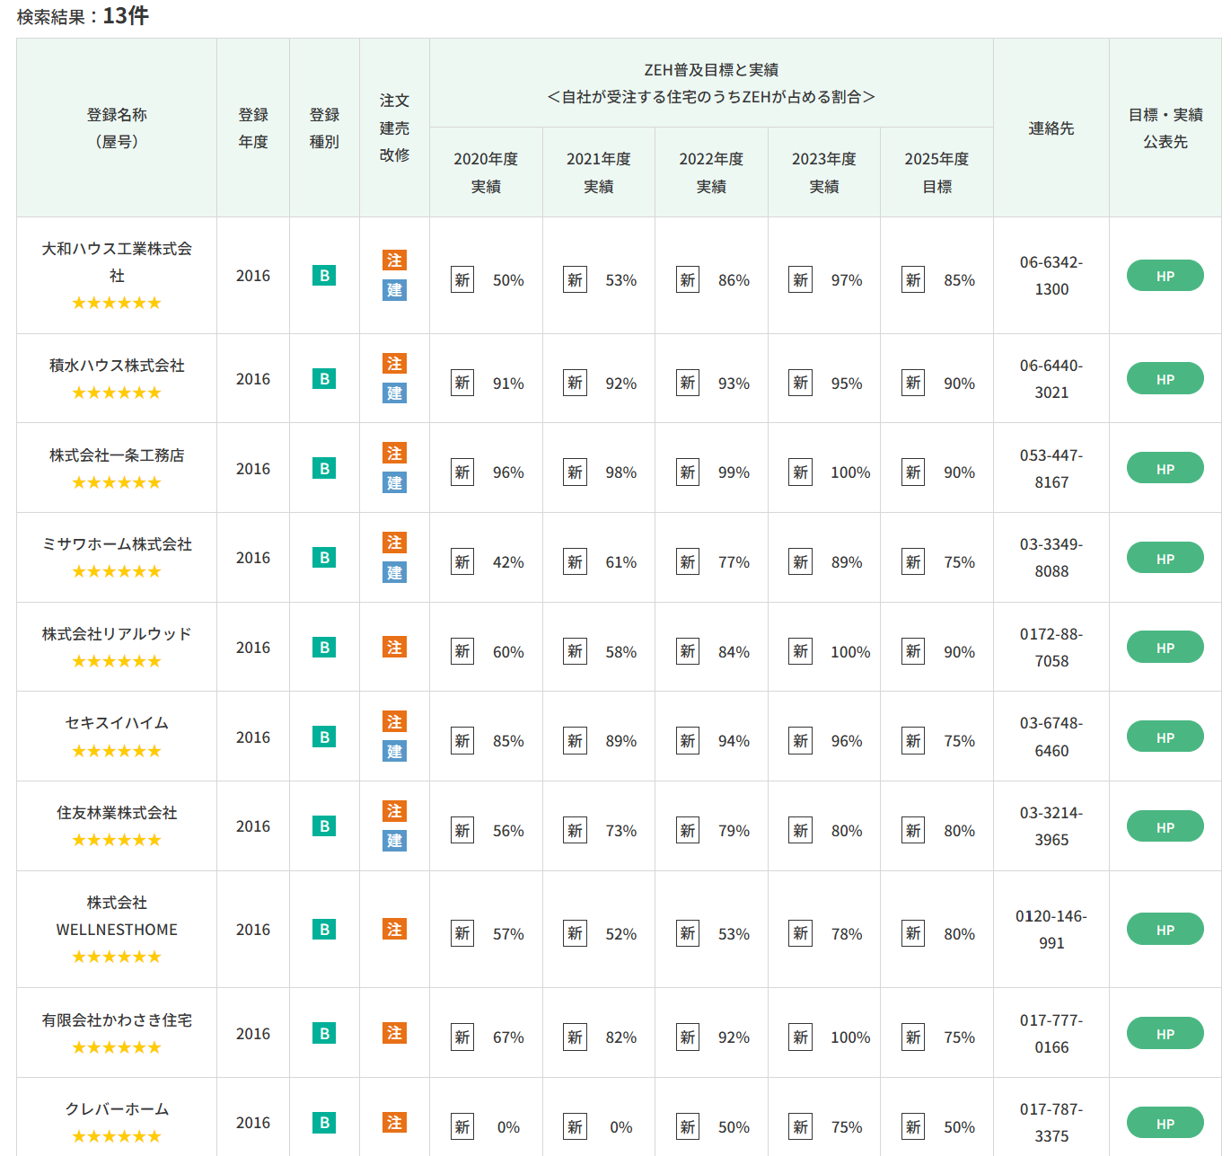
Task: Click orange 注 icon for クレバーホーム
Action: [394, 1123]
